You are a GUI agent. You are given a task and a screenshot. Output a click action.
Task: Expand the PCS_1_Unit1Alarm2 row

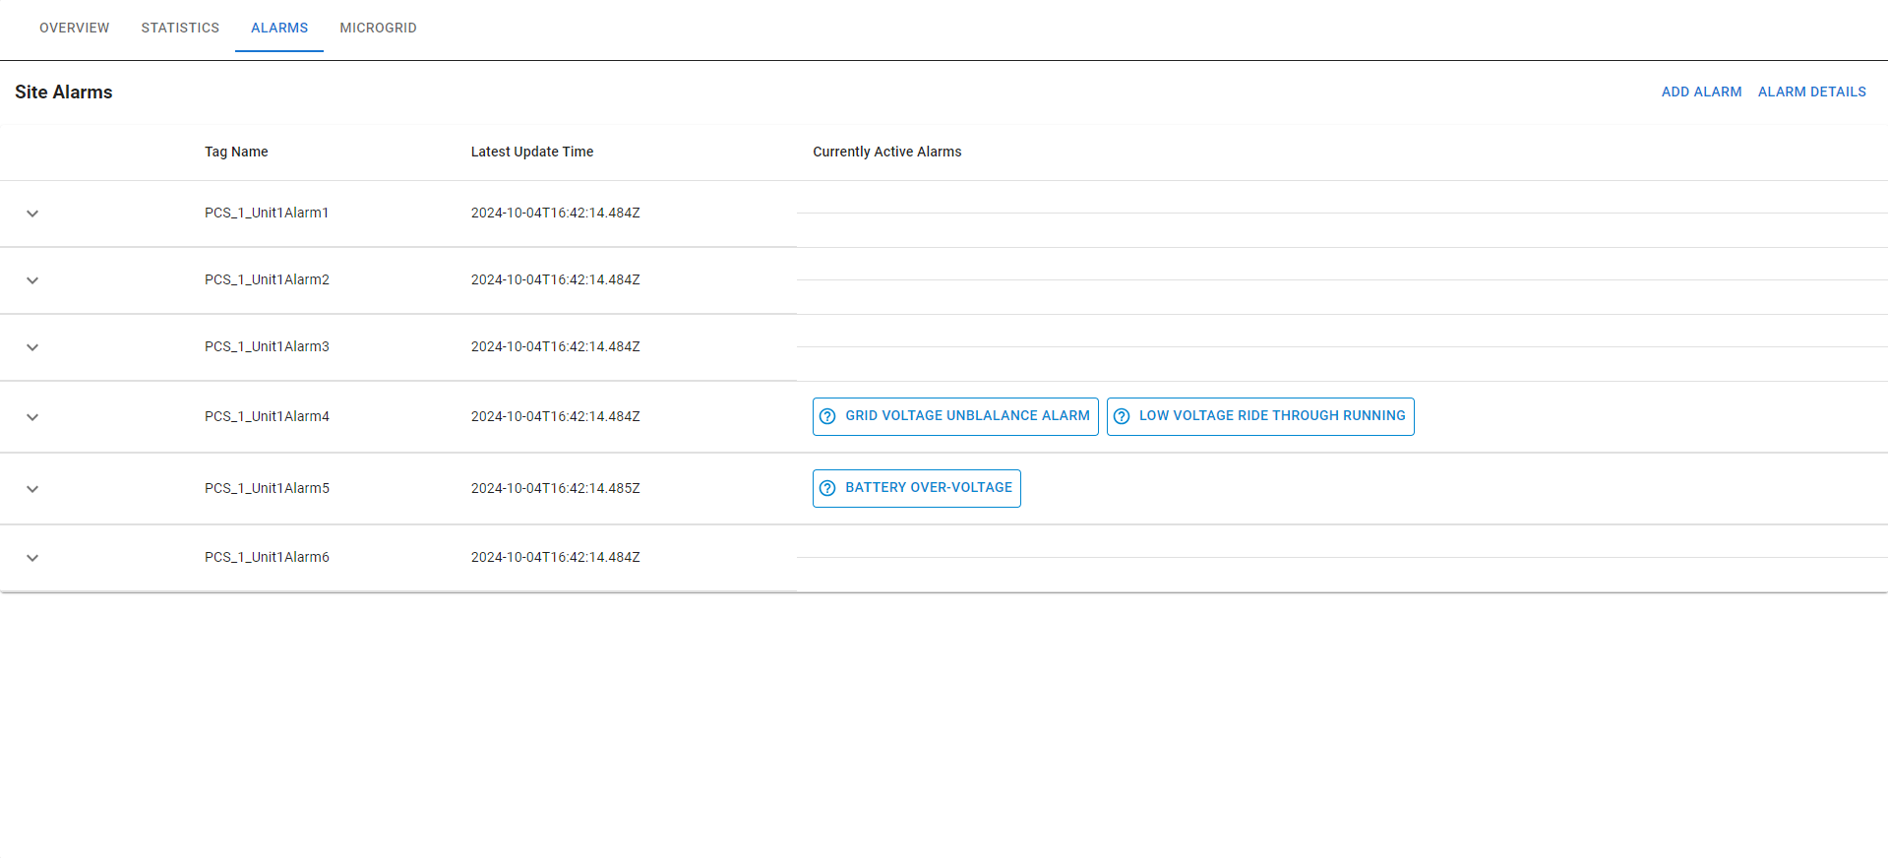pos(32,280)
